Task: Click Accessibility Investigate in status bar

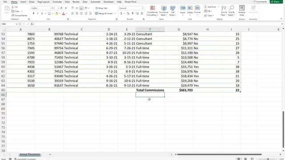Action: pos(25,159)
